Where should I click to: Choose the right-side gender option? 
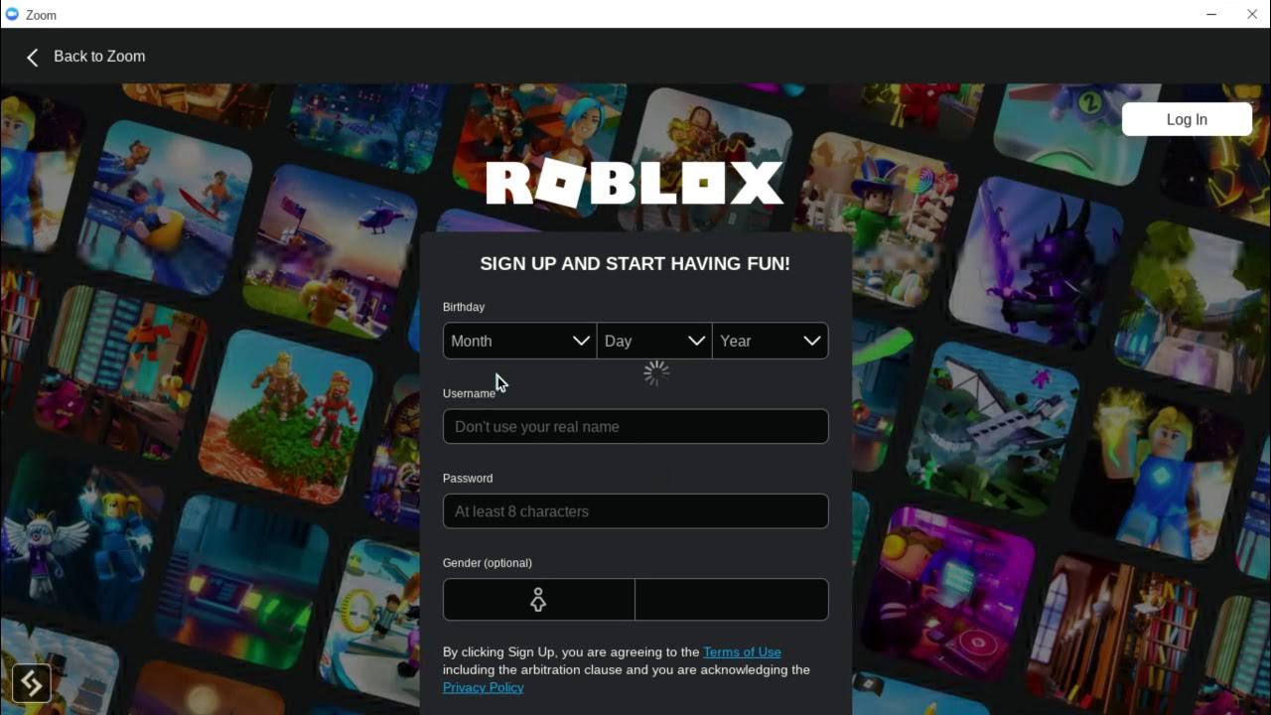pos(732,600)
